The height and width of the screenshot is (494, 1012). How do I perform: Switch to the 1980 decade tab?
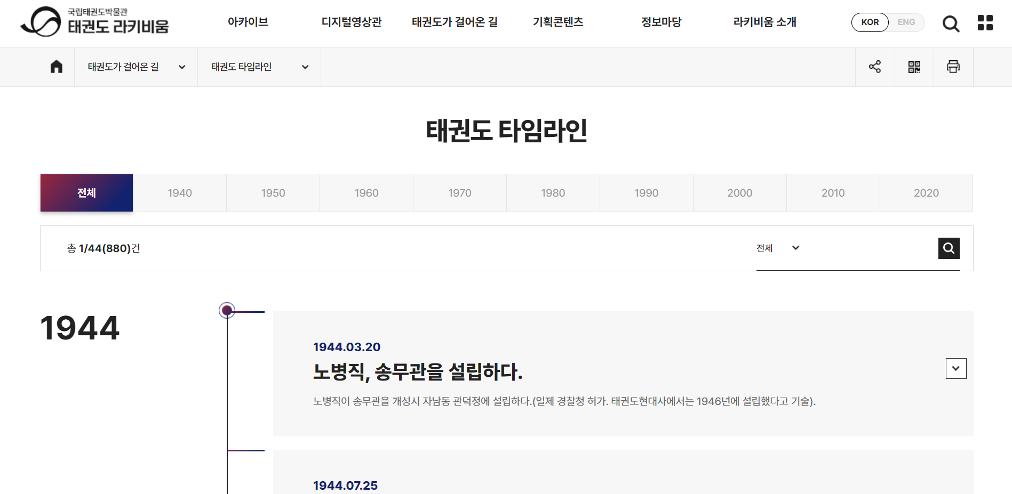pyautogui.click(x=553, y=193)
